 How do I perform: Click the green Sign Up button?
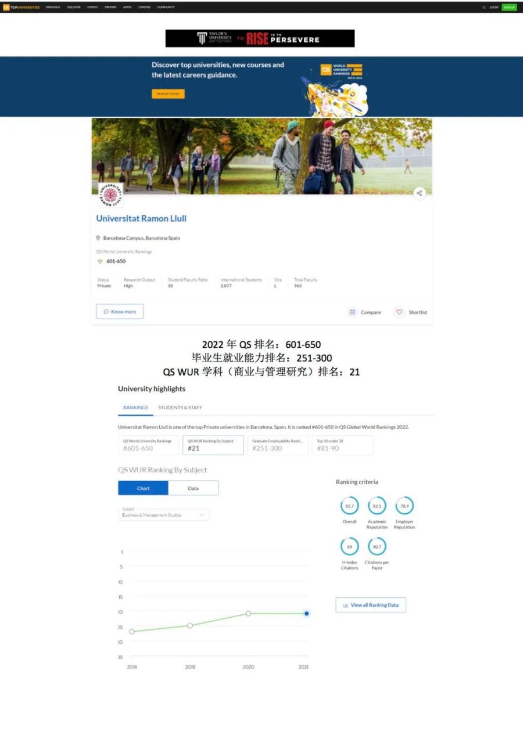510,7
